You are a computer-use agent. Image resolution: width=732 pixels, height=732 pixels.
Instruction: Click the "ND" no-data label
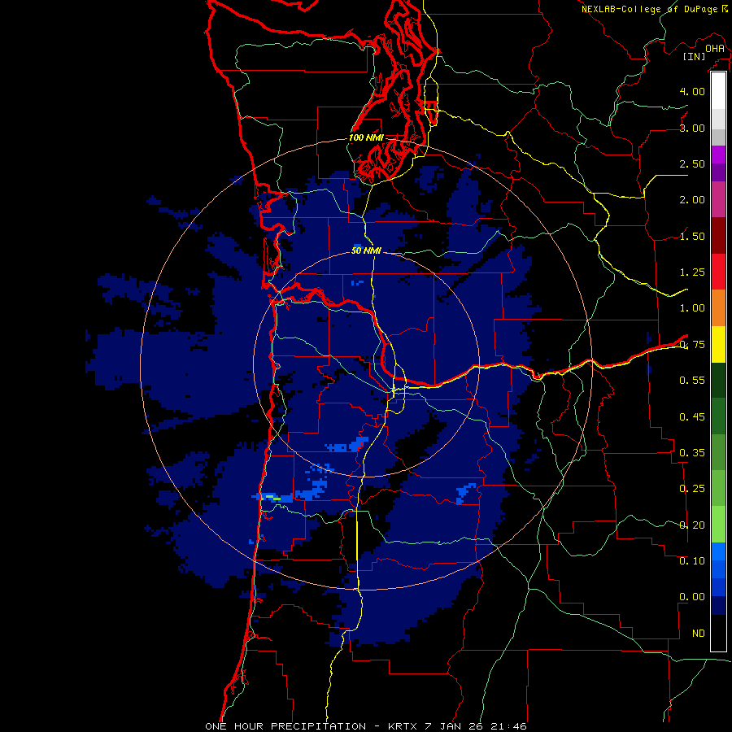699,634
